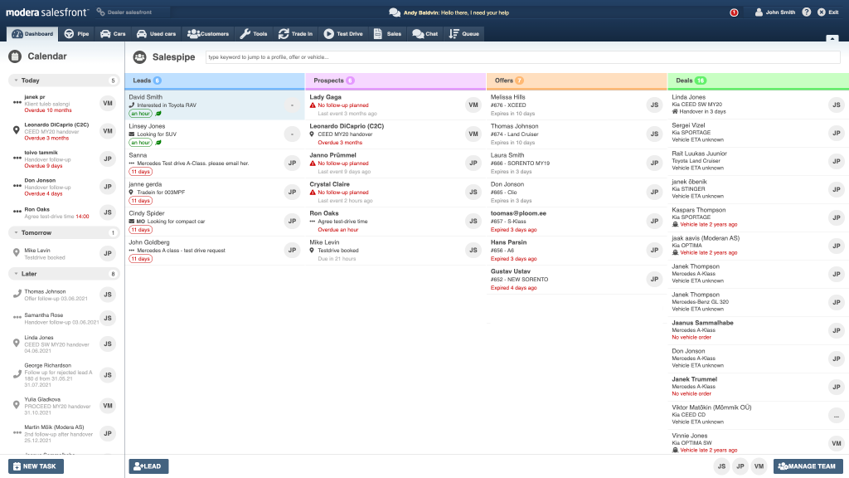The image size is (849, 478).
Task: Collapse the Later calendar section
Action: [15, 273]
